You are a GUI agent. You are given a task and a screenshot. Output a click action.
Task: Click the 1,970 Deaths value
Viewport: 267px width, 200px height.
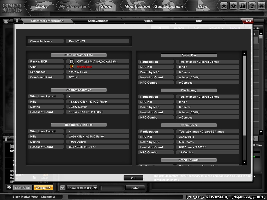(x=77, y=142)
